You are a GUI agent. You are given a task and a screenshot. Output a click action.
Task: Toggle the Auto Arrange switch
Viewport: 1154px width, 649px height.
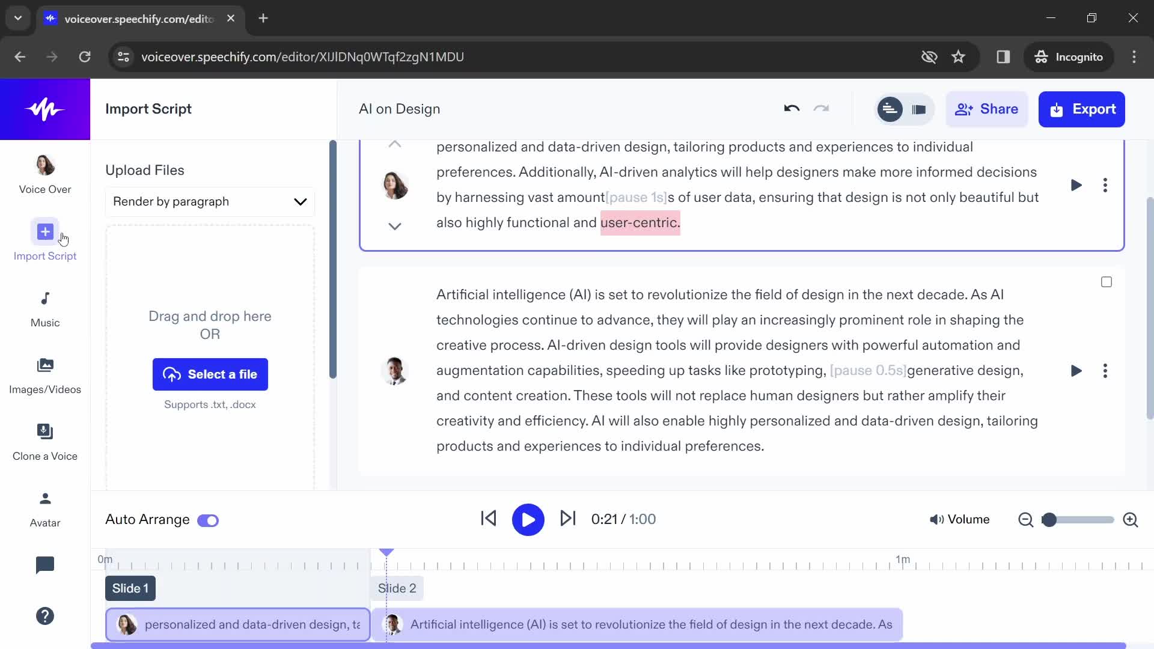[x=209, y=519]
